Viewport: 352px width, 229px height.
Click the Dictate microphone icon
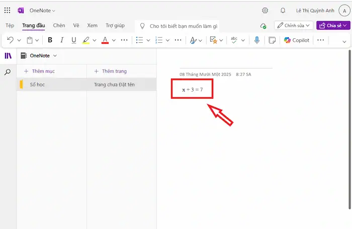coord(257,40)
